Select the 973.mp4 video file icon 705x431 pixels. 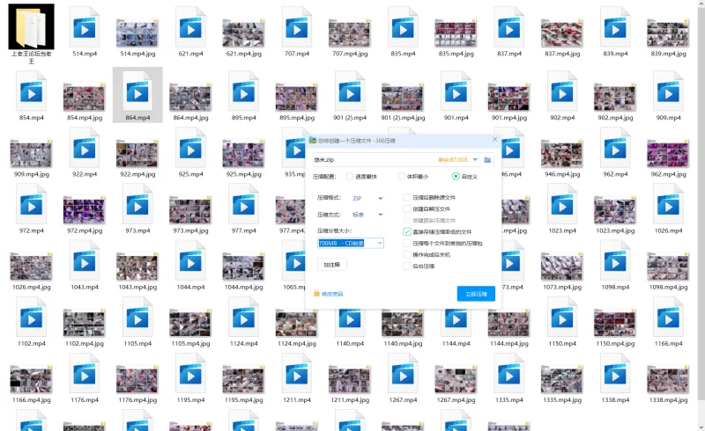tap(137, 205)
